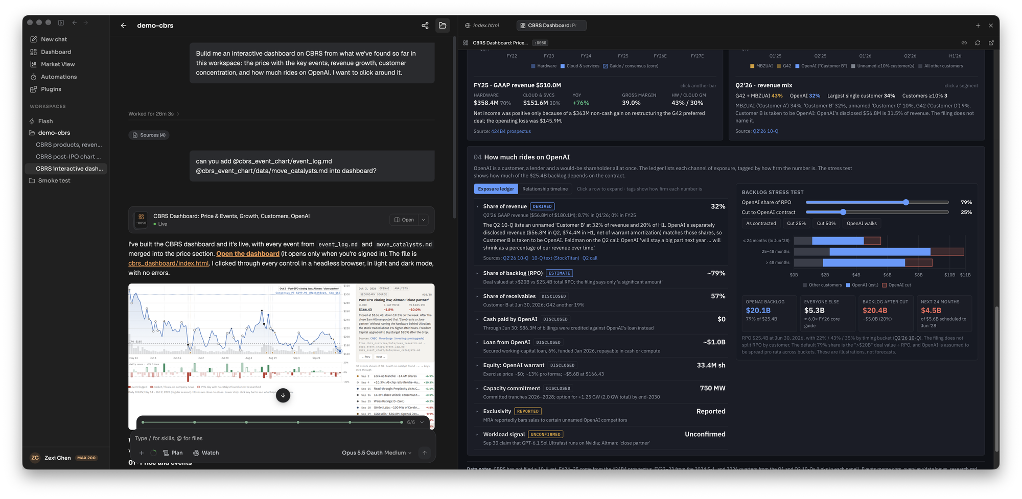Click the share icon in chat header
The height and width of the screenshot is (499, 1022).
pyautogui.click(x=425, y=26)
